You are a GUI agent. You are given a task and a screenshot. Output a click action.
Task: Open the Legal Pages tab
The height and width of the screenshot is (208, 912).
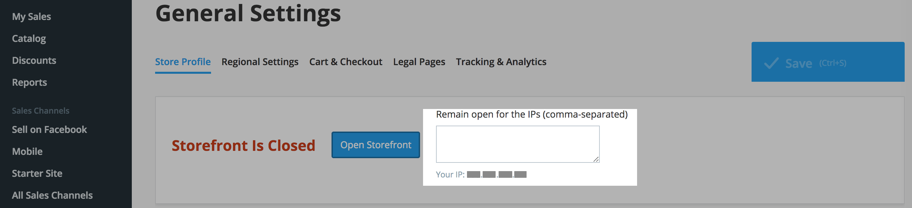(x=419, y=62)
